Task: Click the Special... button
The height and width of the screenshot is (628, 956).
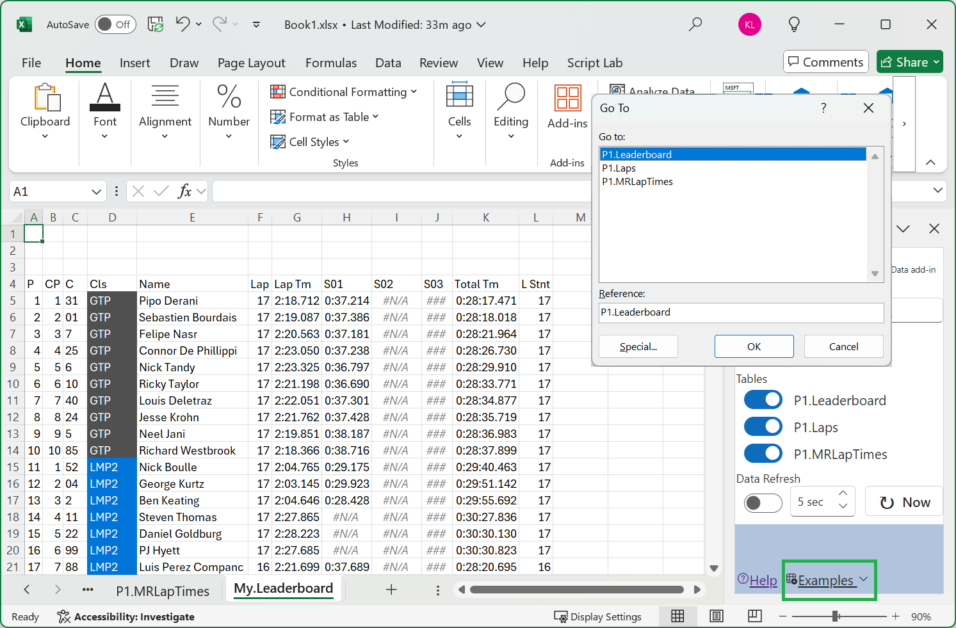Action: point(638,346)
